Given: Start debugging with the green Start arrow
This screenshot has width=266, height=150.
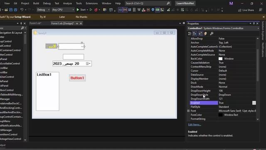Looking at the screenshot, I should click(78, 10).
